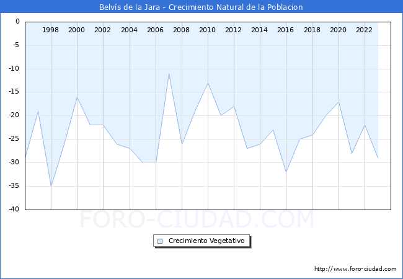Click the 1998 lowest data point at -35

[51, 186]
